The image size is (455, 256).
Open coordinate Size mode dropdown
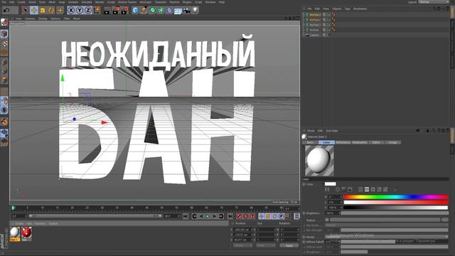click(265, 245)
